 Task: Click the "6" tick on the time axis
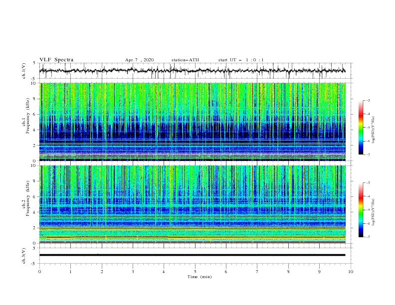click(226, 272)
